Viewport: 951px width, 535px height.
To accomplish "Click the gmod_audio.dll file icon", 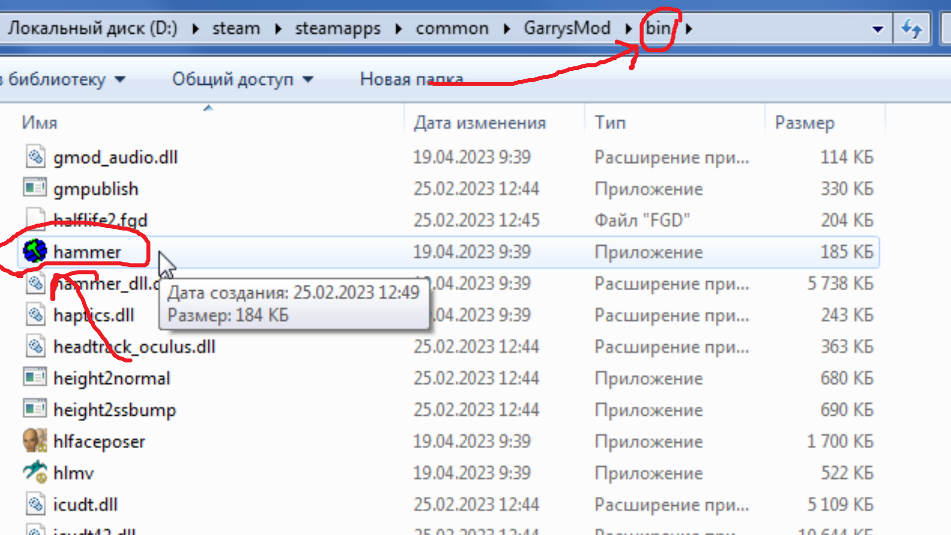I will [35, 157].
